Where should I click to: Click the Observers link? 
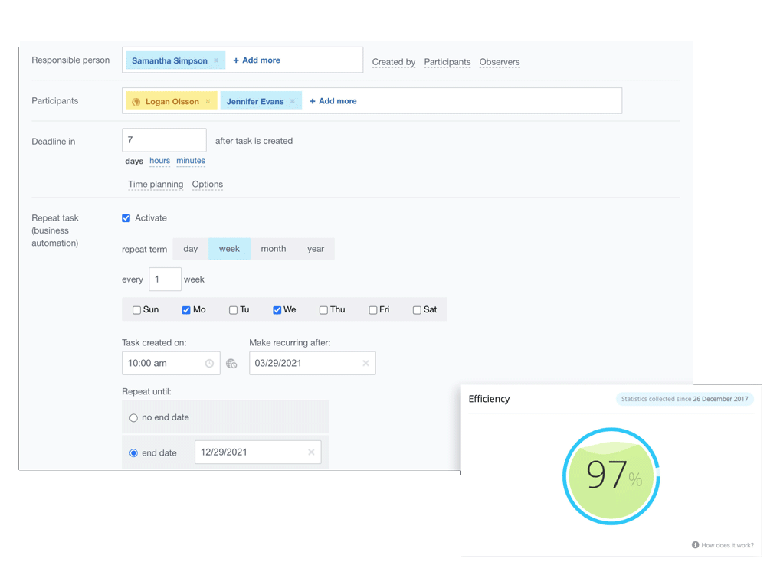pyautogui.click(x=500, y=62)
